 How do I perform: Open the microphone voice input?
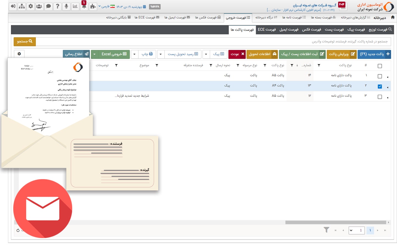(x=66, y=6)
